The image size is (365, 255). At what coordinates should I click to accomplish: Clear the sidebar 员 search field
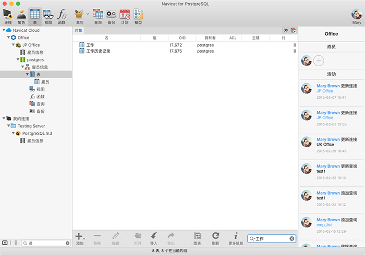(x=67, y=243)
